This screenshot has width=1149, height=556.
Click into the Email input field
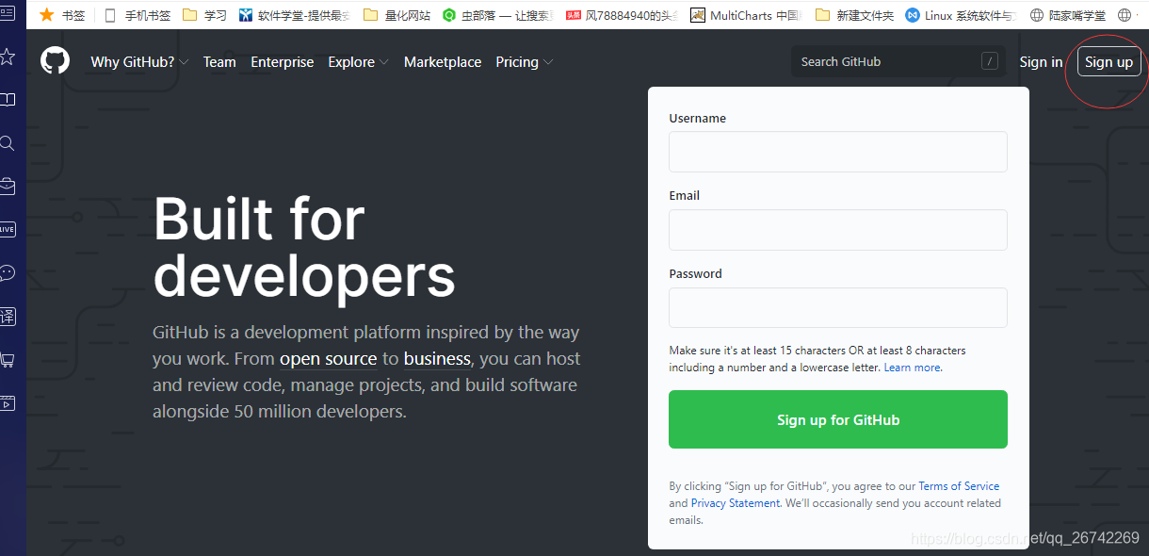(837, 230)
